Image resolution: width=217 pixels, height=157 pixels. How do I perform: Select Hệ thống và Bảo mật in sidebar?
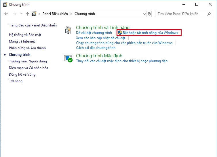pos(25,35)
